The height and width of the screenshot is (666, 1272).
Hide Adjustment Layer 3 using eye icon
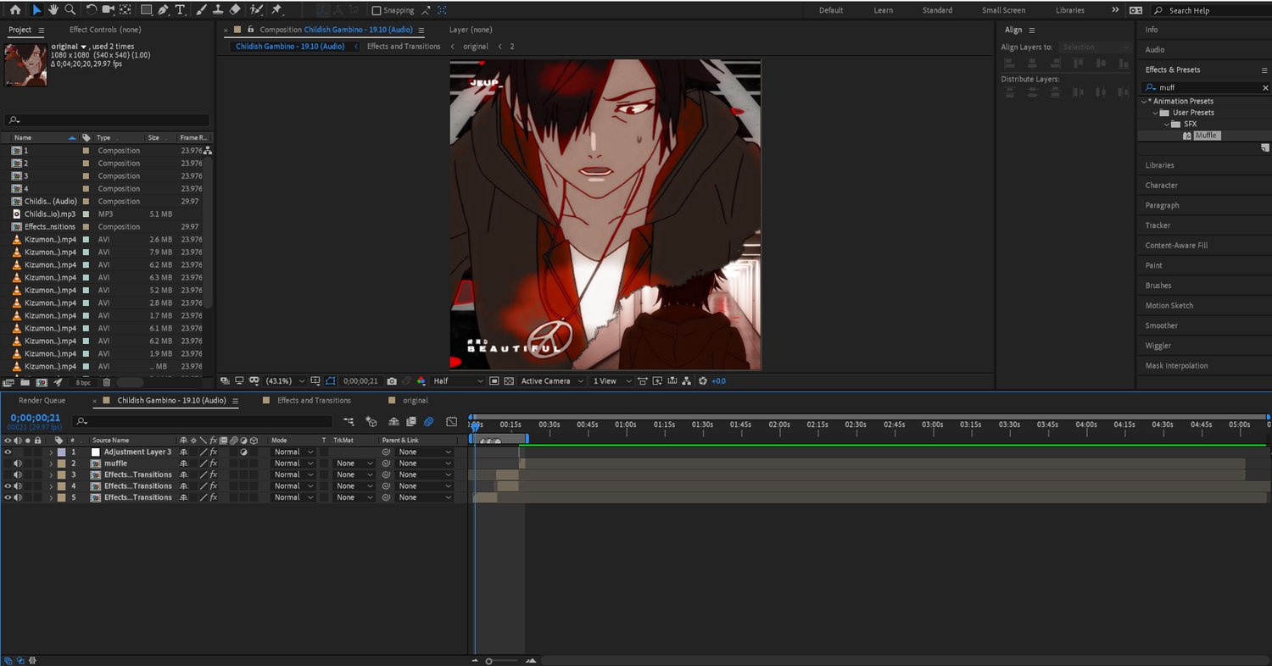(8, 452)
